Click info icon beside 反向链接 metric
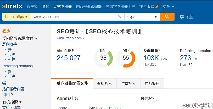This screenshot has width=213, height=109. [159, 50]
